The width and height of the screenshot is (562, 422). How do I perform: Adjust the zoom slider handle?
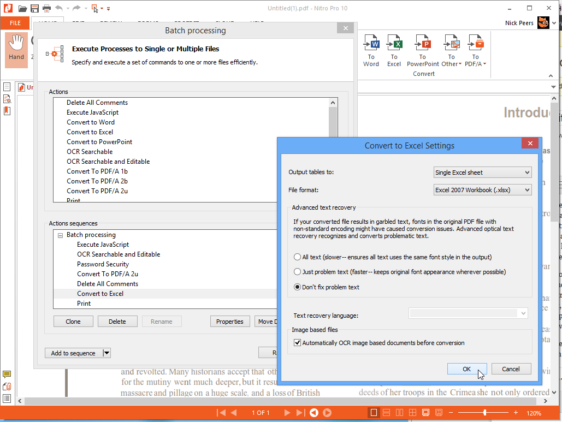pyautogui.click(x=484, y=413)
